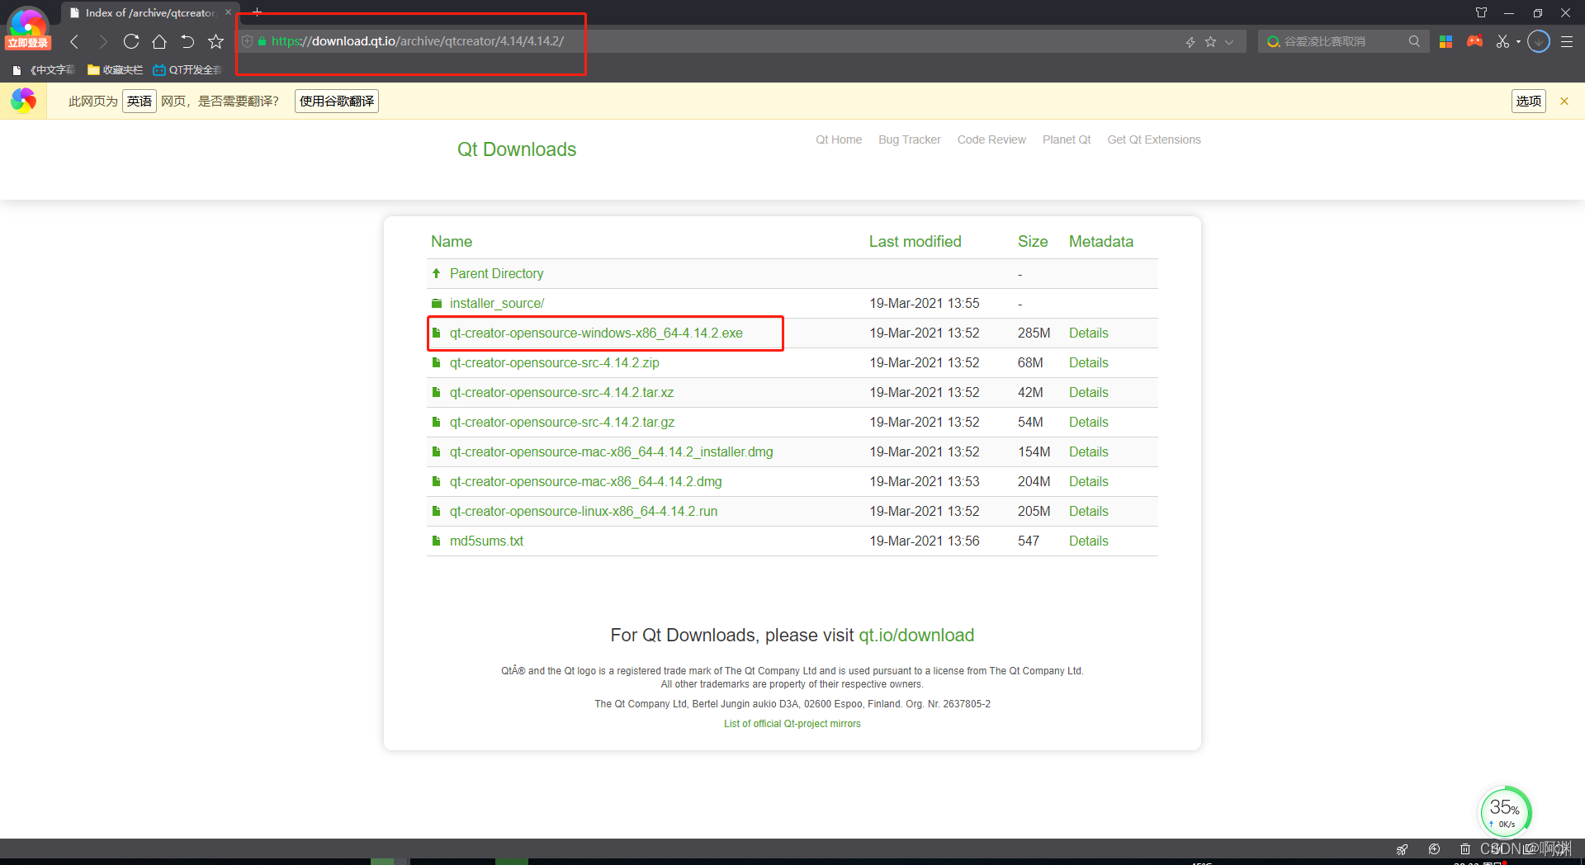Download qt-creator-opensource-mac-x86_64-4.14.2.dmg
This screenshot has width=1585, height=865.
[x=586, y=482]
